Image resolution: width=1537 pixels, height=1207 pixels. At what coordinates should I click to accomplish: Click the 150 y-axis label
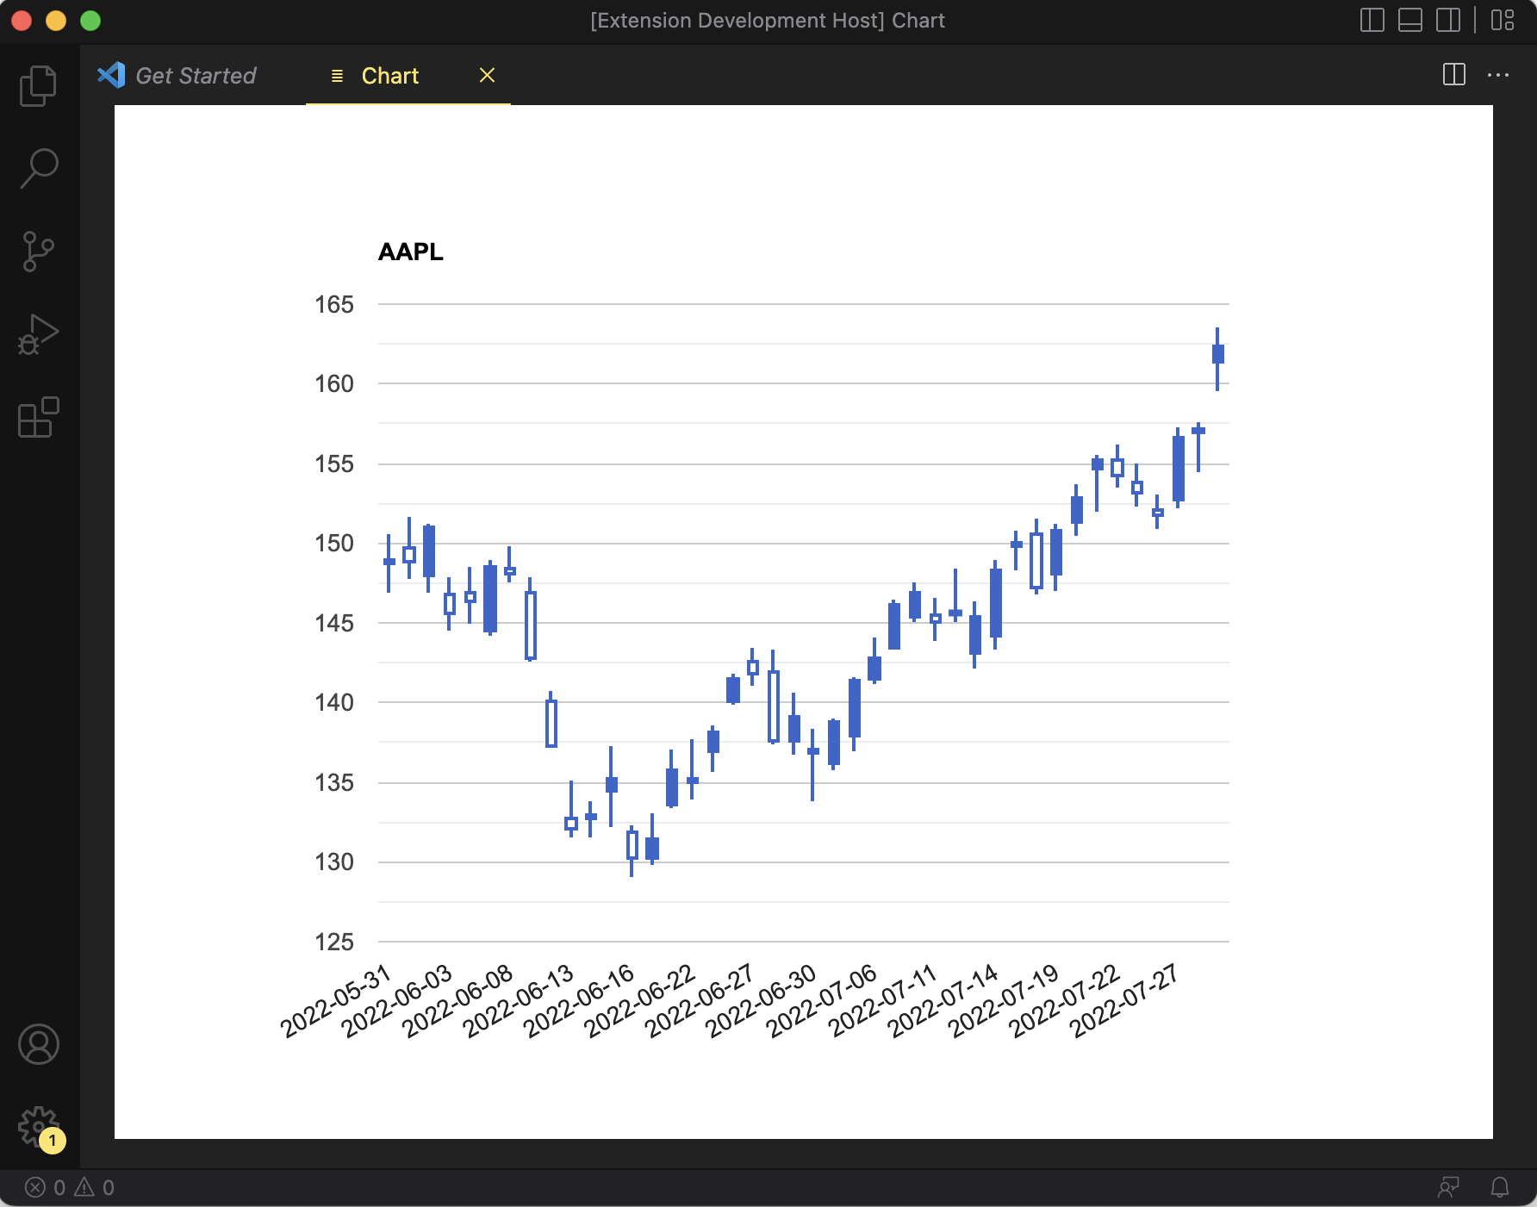334,543
